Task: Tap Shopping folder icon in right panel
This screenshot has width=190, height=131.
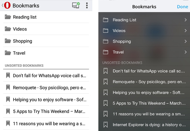Action: click(106, 41)
